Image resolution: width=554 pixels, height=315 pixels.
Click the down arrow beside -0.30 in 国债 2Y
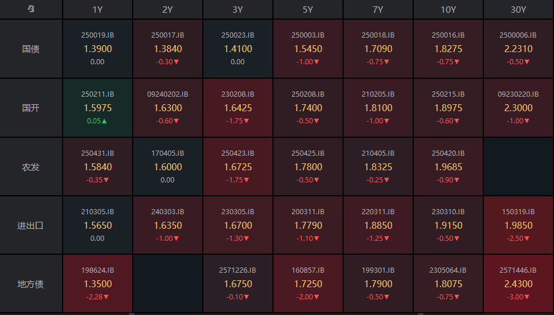[177, 62]
